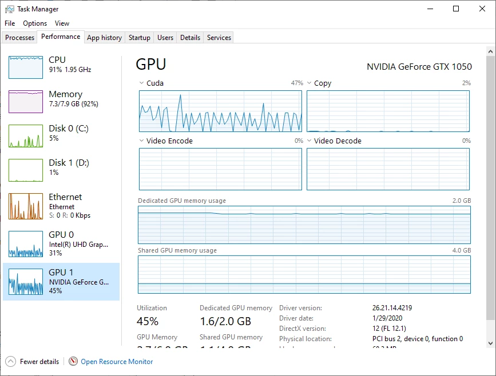This screenshot has height=376, width=496.
Task: Click the DirectX version 12 (FL 12.1)
Action: pos(389,329)
